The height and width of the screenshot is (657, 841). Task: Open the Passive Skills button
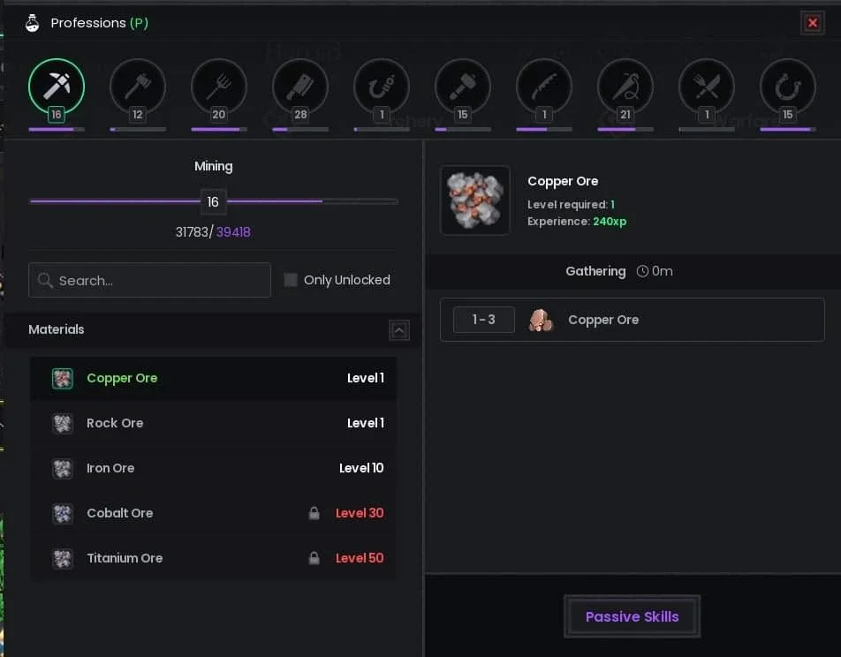click(x=632, y=616)
